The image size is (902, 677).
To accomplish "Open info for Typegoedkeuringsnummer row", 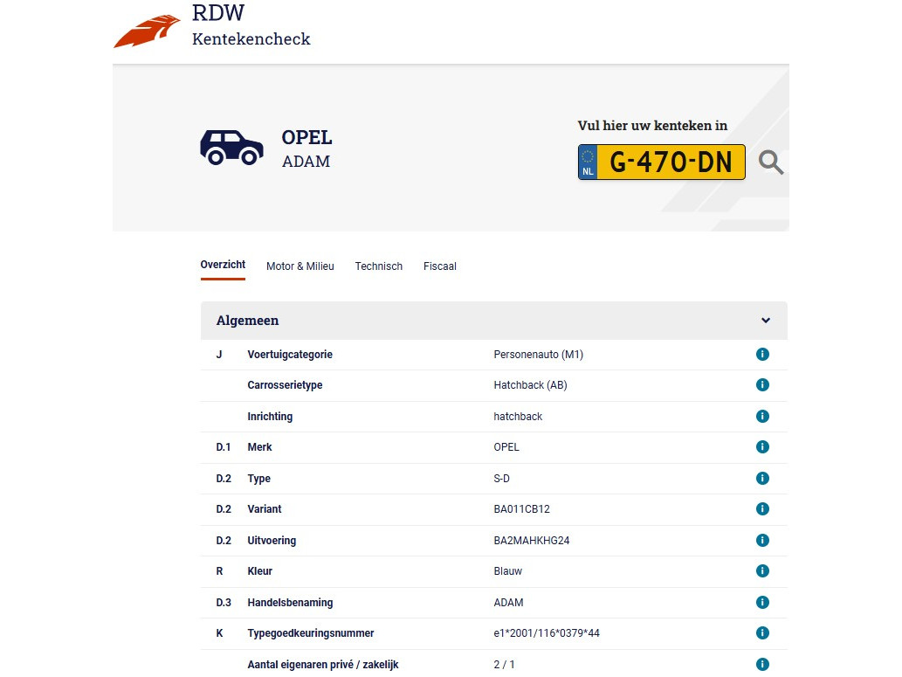I will pyautogui.click(x=762, y=633).
